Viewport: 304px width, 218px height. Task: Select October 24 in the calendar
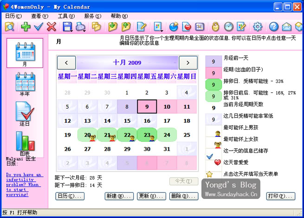coord(167,135)
